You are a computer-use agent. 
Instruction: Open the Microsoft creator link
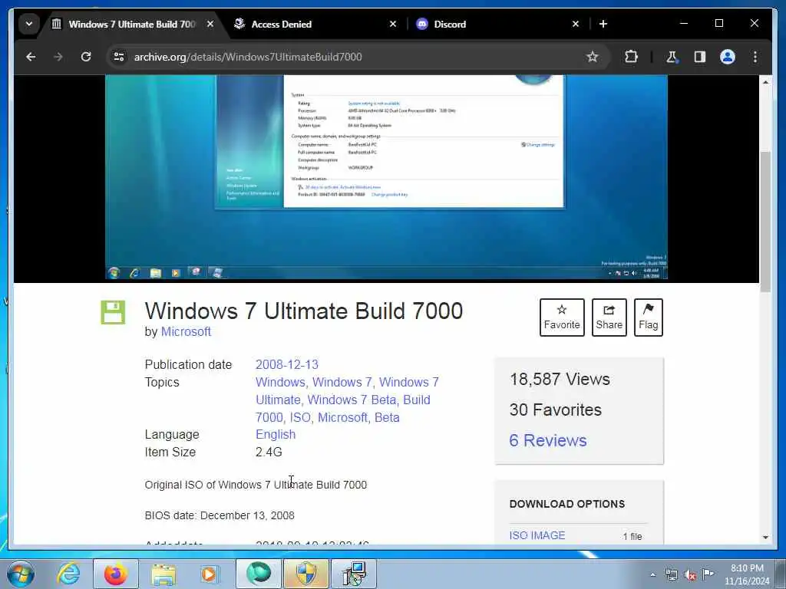coord(186,331)
